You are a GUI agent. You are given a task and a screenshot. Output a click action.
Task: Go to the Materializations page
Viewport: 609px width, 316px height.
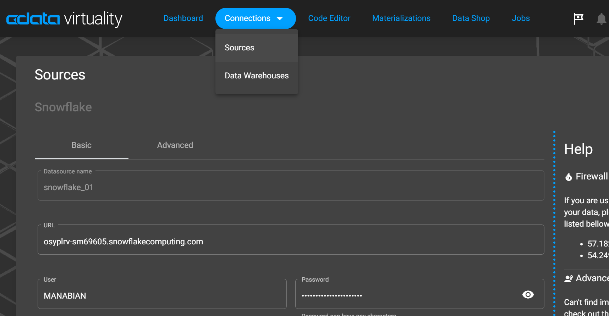pos(401,18)
